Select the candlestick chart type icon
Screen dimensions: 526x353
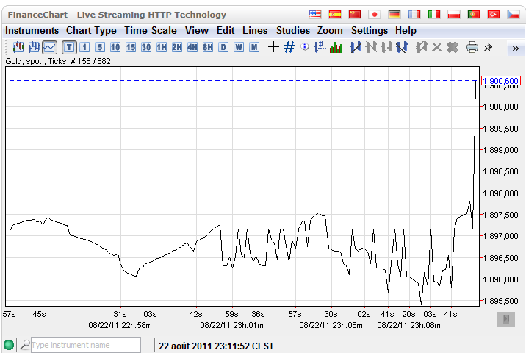point(19,47)
